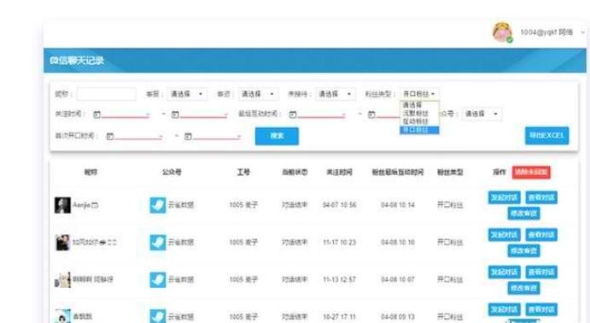
Task: Click 发起对话 in the 11-13 12:57 row
Action: (505, 273)
